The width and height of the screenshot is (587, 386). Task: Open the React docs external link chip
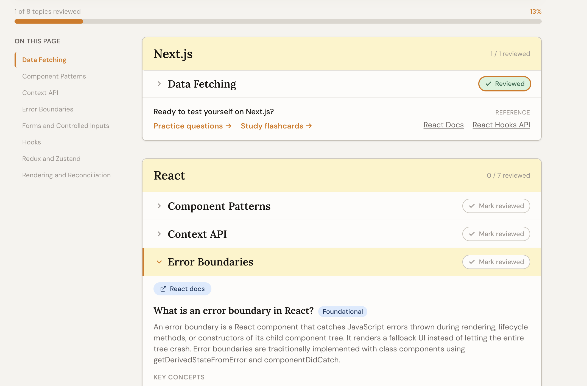pyautogui.click(x=182, y=289)
